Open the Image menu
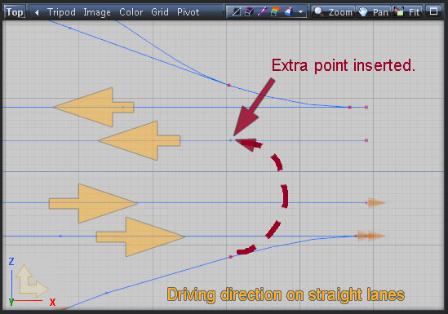The width and height of the screenshot is (448, 314). [x=97, y=12]
